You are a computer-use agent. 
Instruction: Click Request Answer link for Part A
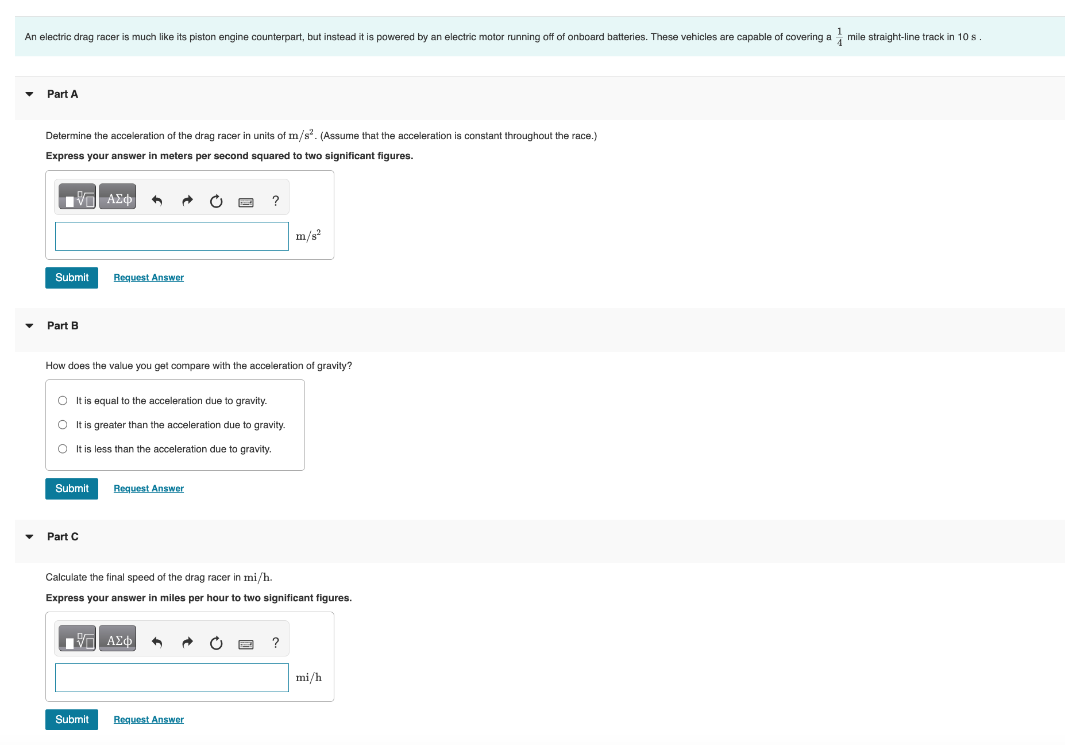[x=149, y=278]
